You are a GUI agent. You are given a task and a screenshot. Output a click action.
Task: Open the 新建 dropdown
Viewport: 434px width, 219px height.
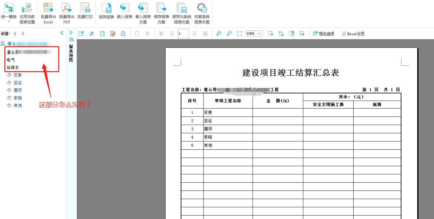[5, 34]
